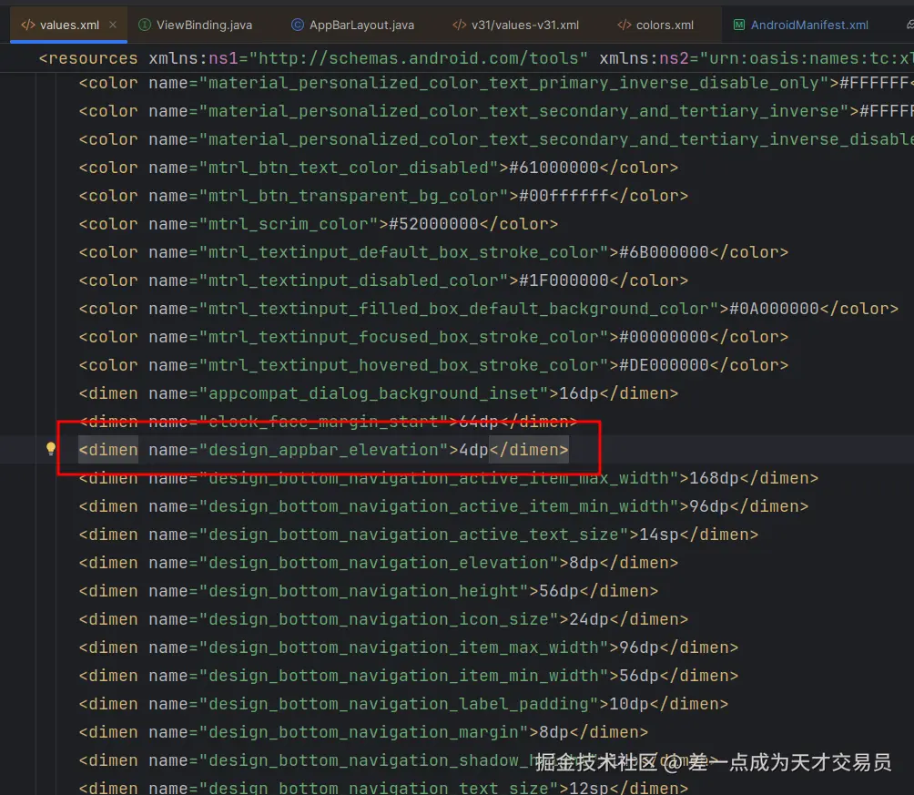Click the resources root tag header line
914x795 pixels.
tap(475, 58)
